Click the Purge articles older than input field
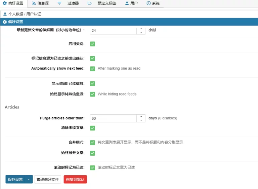 pyautogui.click(x=113, y=118)
